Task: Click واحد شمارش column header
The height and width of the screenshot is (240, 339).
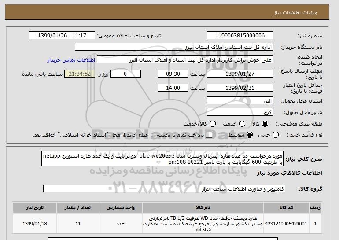Action: (121, 207)
